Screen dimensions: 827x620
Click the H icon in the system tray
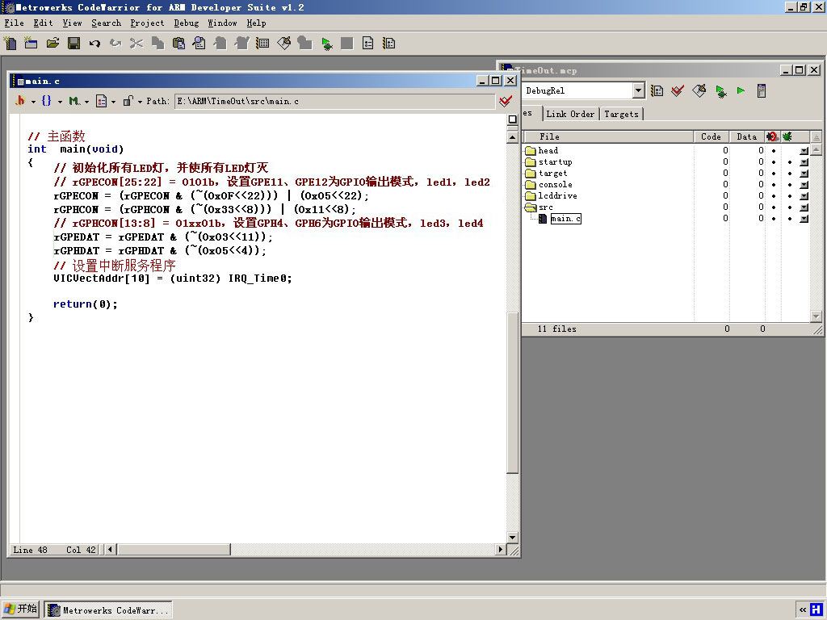(817, 610)
